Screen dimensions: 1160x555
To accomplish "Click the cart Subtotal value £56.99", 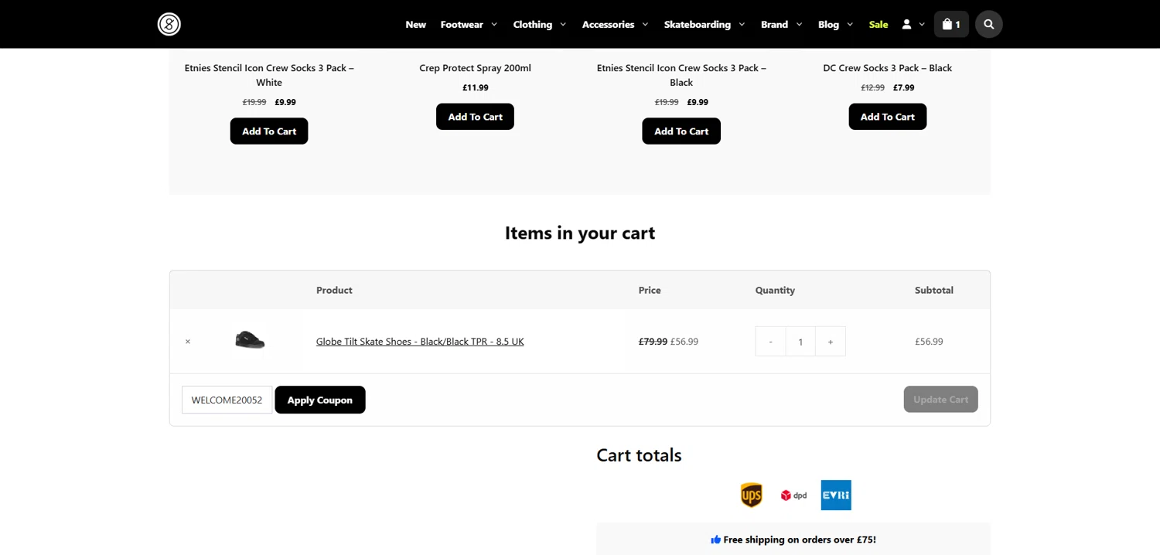I will click(929, 342).
